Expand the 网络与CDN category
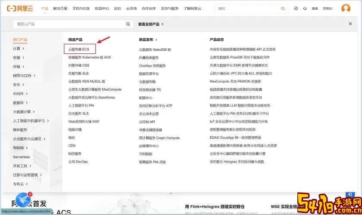The height and width of the screenshot is (215, 362). coord(24,76)
